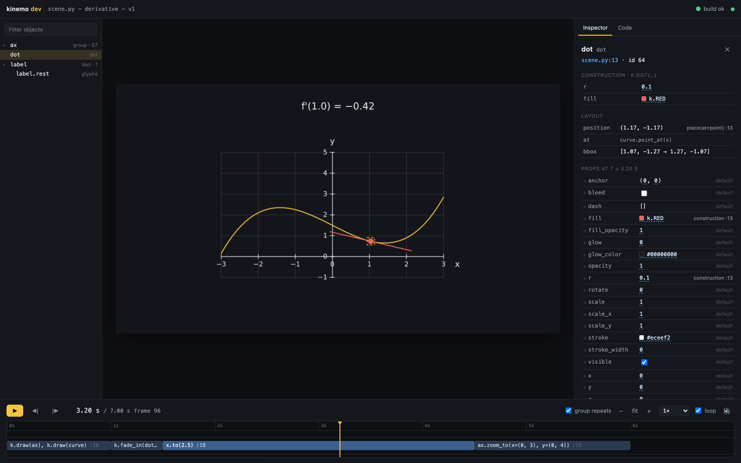Fit the timeline with the fit button
Screen dimensions: 741x463
635,411
